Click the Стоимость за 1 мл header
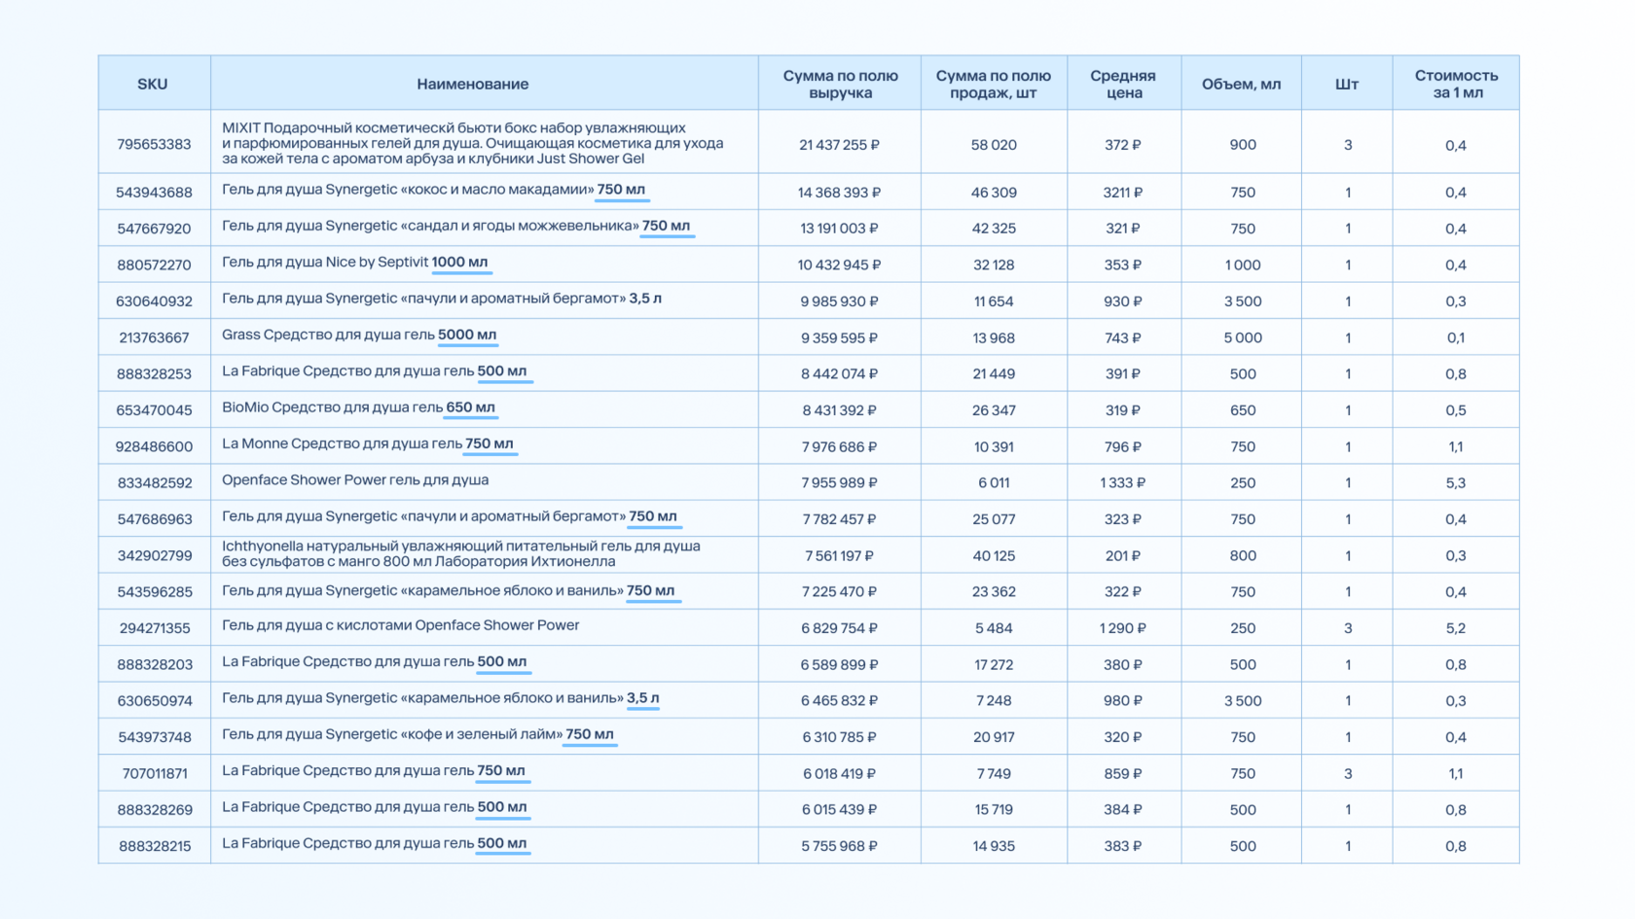Viewport: 1635px width, 919px height. click(1456, 84)
